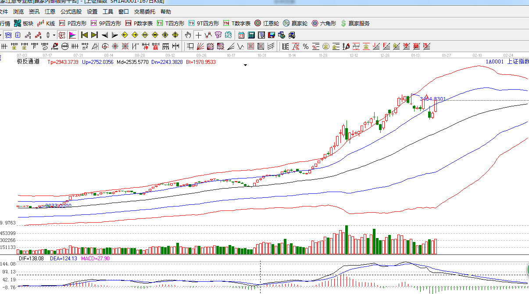Image resolution: width=529 pixels, height=294 pixels.
Task: Open the 六角形 hexagon tool
Action: [x=324, y=23]
